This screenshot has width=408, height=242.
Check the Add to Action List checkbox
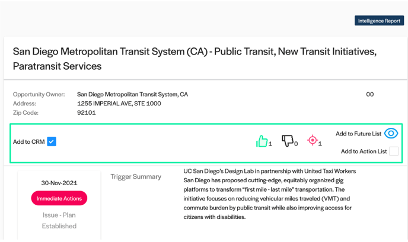(x=394, y=151)
